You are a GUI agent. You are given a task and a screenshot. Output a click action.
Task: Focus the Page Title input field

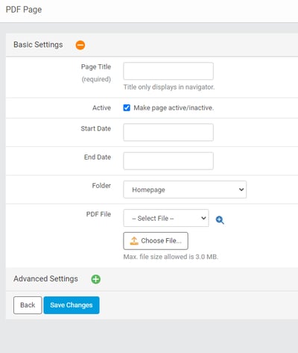coord(168,71)
